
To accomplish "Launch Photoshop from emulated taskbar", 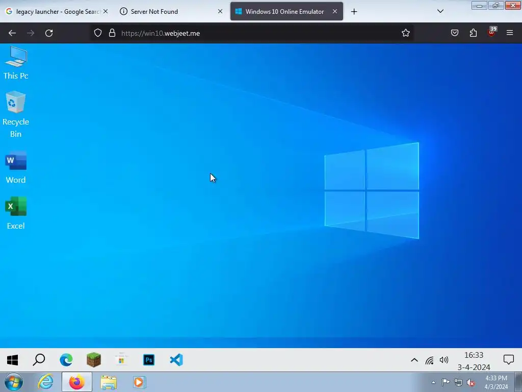I will coord(149,360).
